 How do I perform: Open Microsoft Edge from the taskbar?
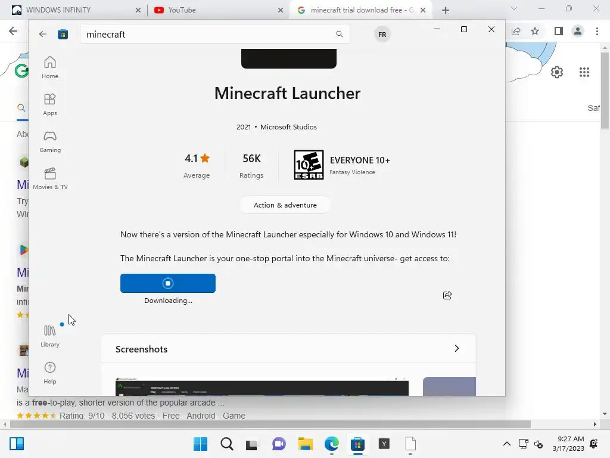coord(331,444)
